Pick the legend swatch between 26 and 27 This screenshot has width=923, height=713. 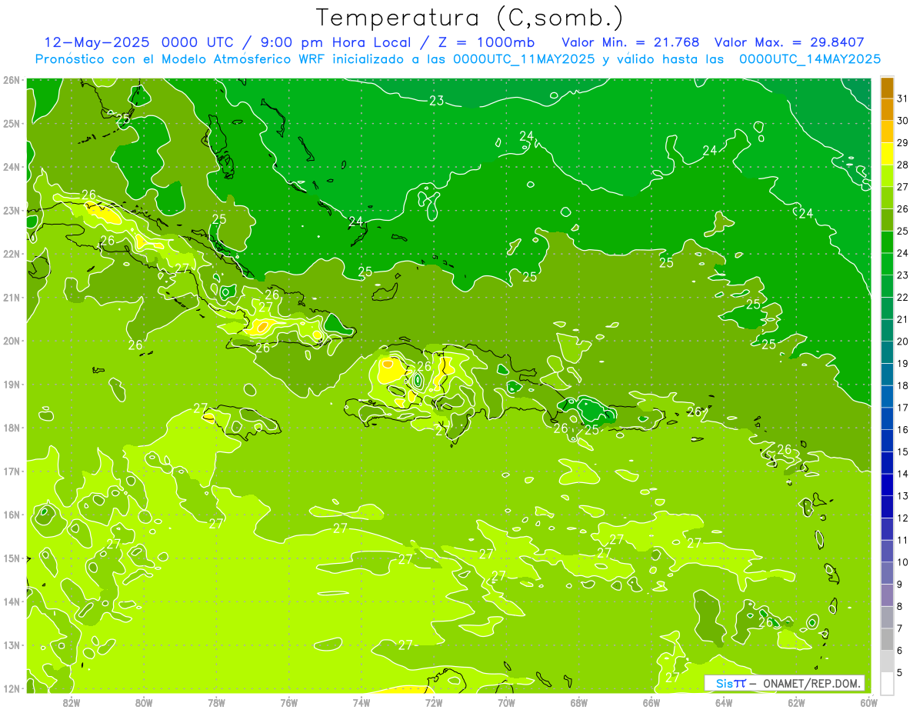[887, 198]
